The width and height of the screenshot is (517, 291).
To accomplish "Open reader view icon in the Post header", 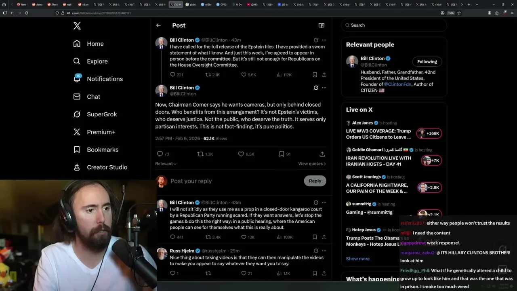I will (x=322, y=25).
